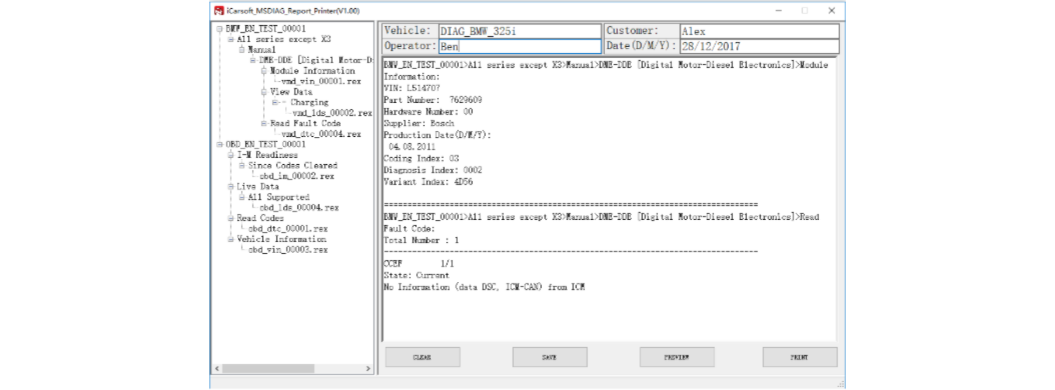Collapse the BMW_EN_TEST_00001 tree node

(x=219, y=29)
